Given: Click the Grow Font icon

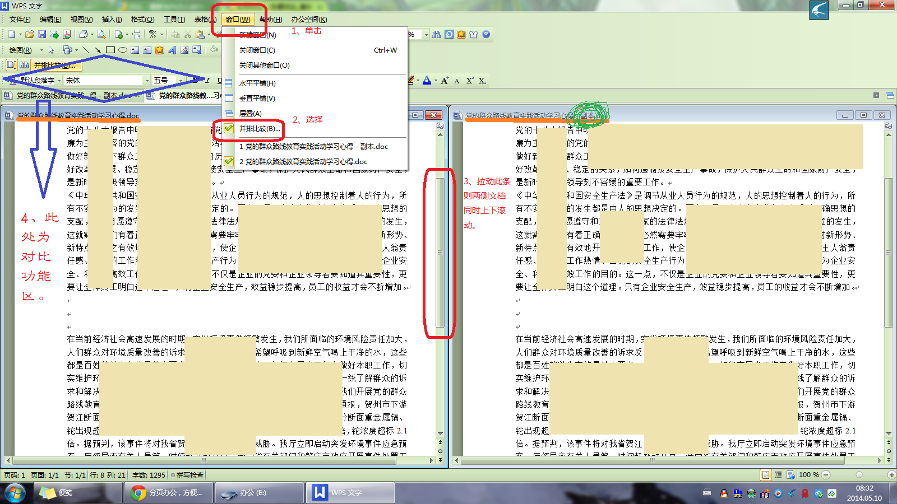Looking at the screenshot, I should 444,81.
